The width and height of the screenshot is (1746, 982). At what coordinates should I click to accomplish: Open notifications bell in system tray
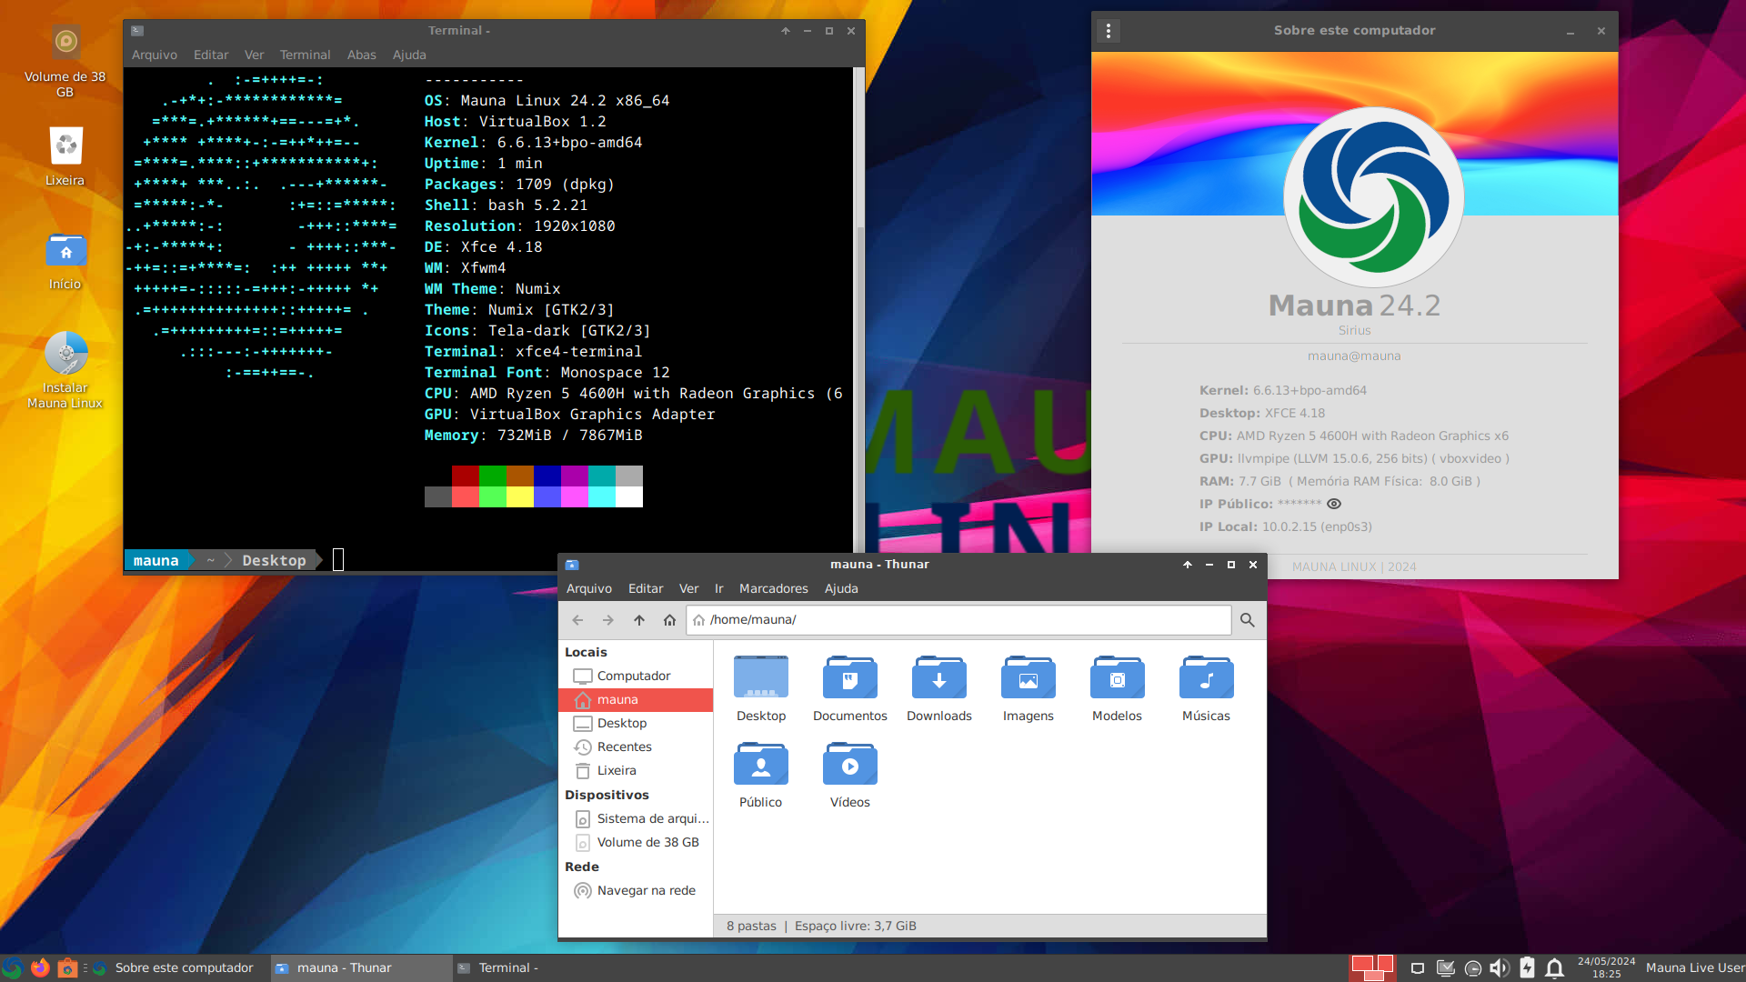[x=1555, y=968]
